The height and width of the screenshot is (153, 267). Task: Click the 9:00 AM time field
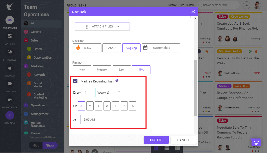point(101,120)
